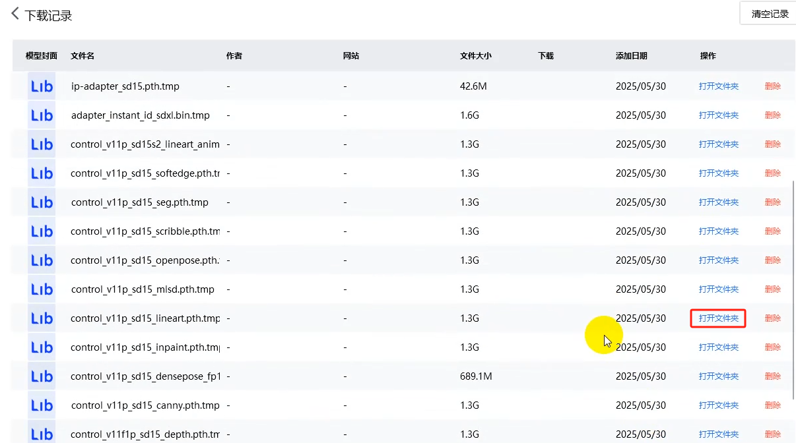Click Lib icon for control_v11p_sd15_canny.pth.tmp
The width and height of the screenshot is (796, 443).
42,405
